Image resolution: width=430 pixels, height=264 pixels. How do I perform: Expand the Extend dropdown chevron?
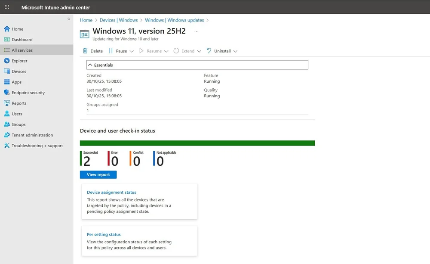(x=199, y=51)
